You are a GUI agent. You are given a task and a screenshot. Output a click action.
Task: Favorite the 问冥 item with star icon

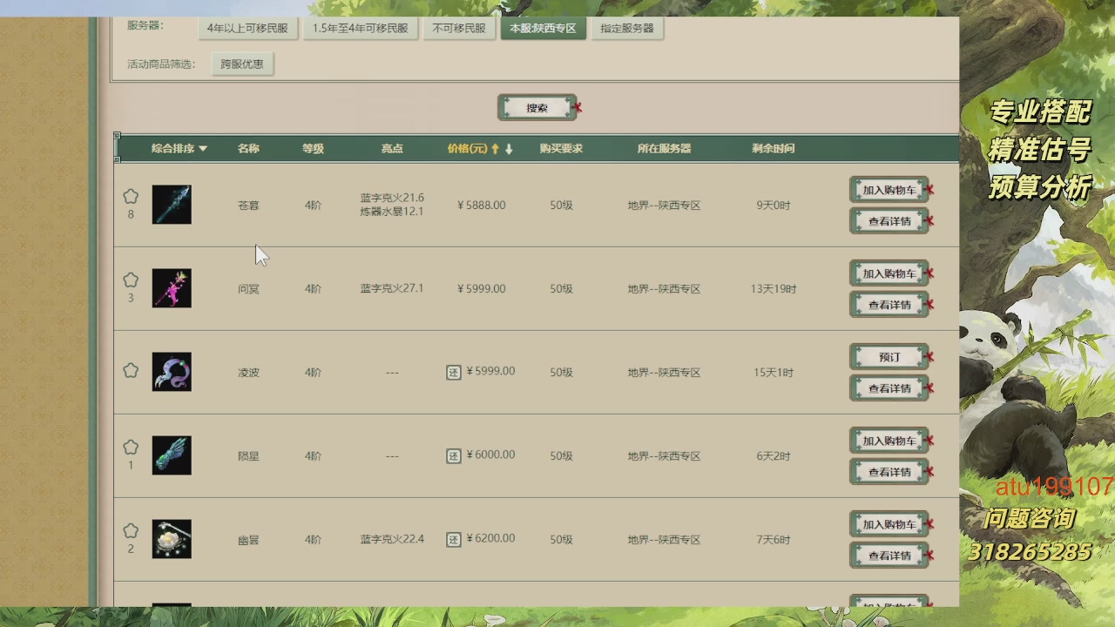coord(131,280)
